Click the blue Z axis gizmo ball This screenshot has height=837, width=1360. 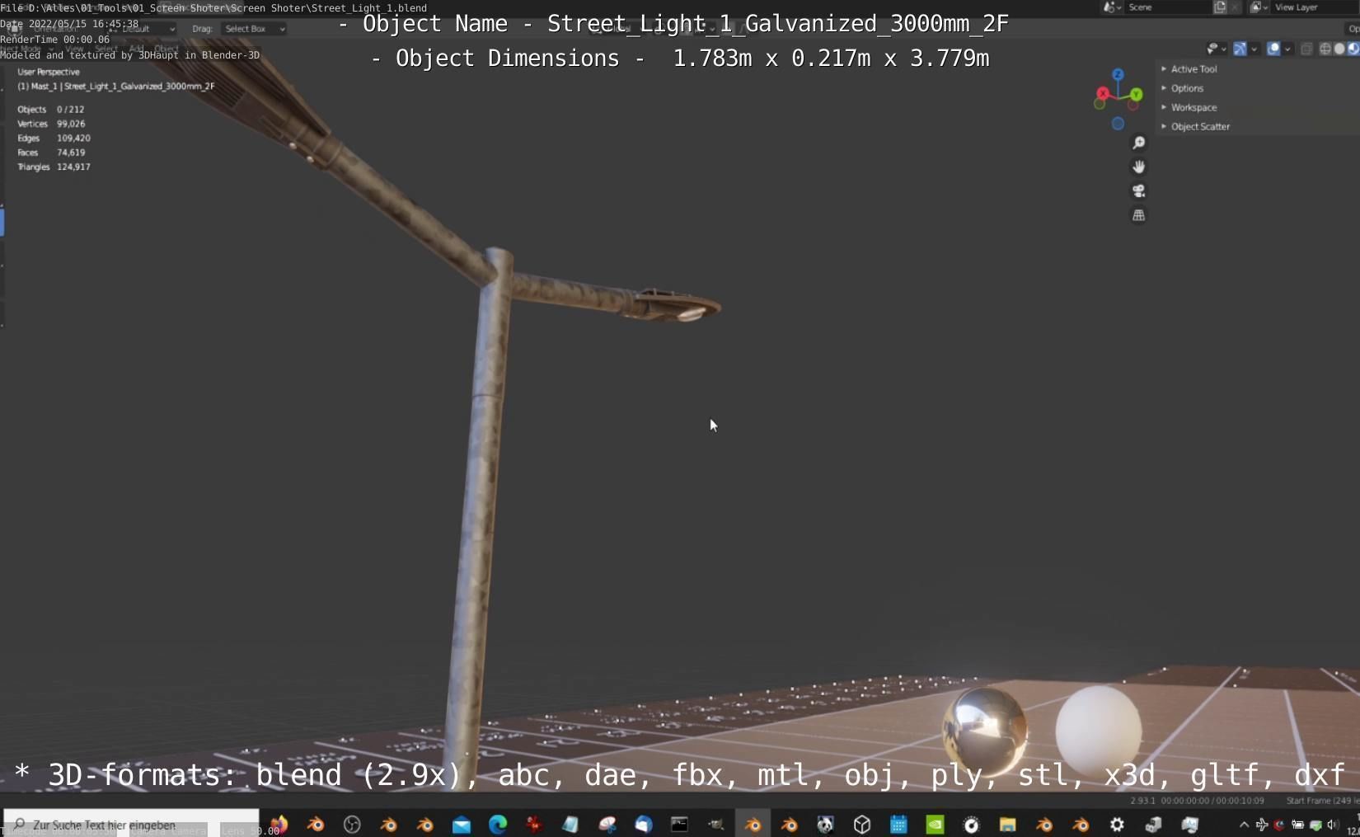pyautogui.click(x=1118, y=75)
